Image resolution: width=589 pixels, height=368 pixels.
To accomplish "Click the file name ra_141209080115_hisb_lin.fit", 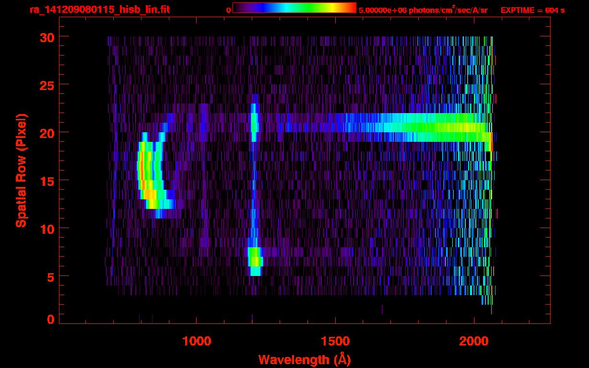I will [99, 10].
